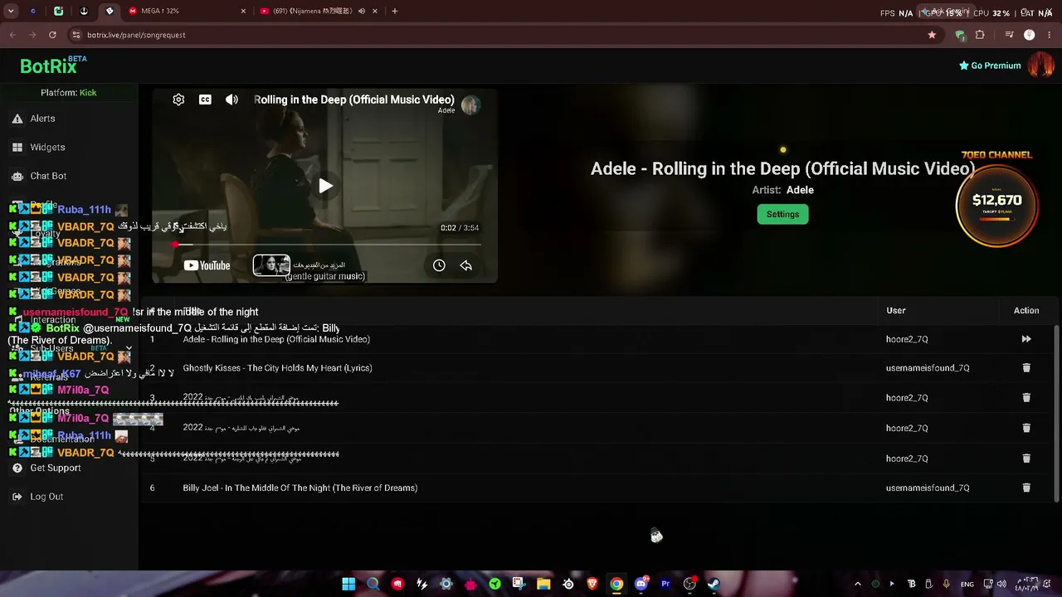
Task: Click the Watch Later clock icon
Action: coord(439,265)
